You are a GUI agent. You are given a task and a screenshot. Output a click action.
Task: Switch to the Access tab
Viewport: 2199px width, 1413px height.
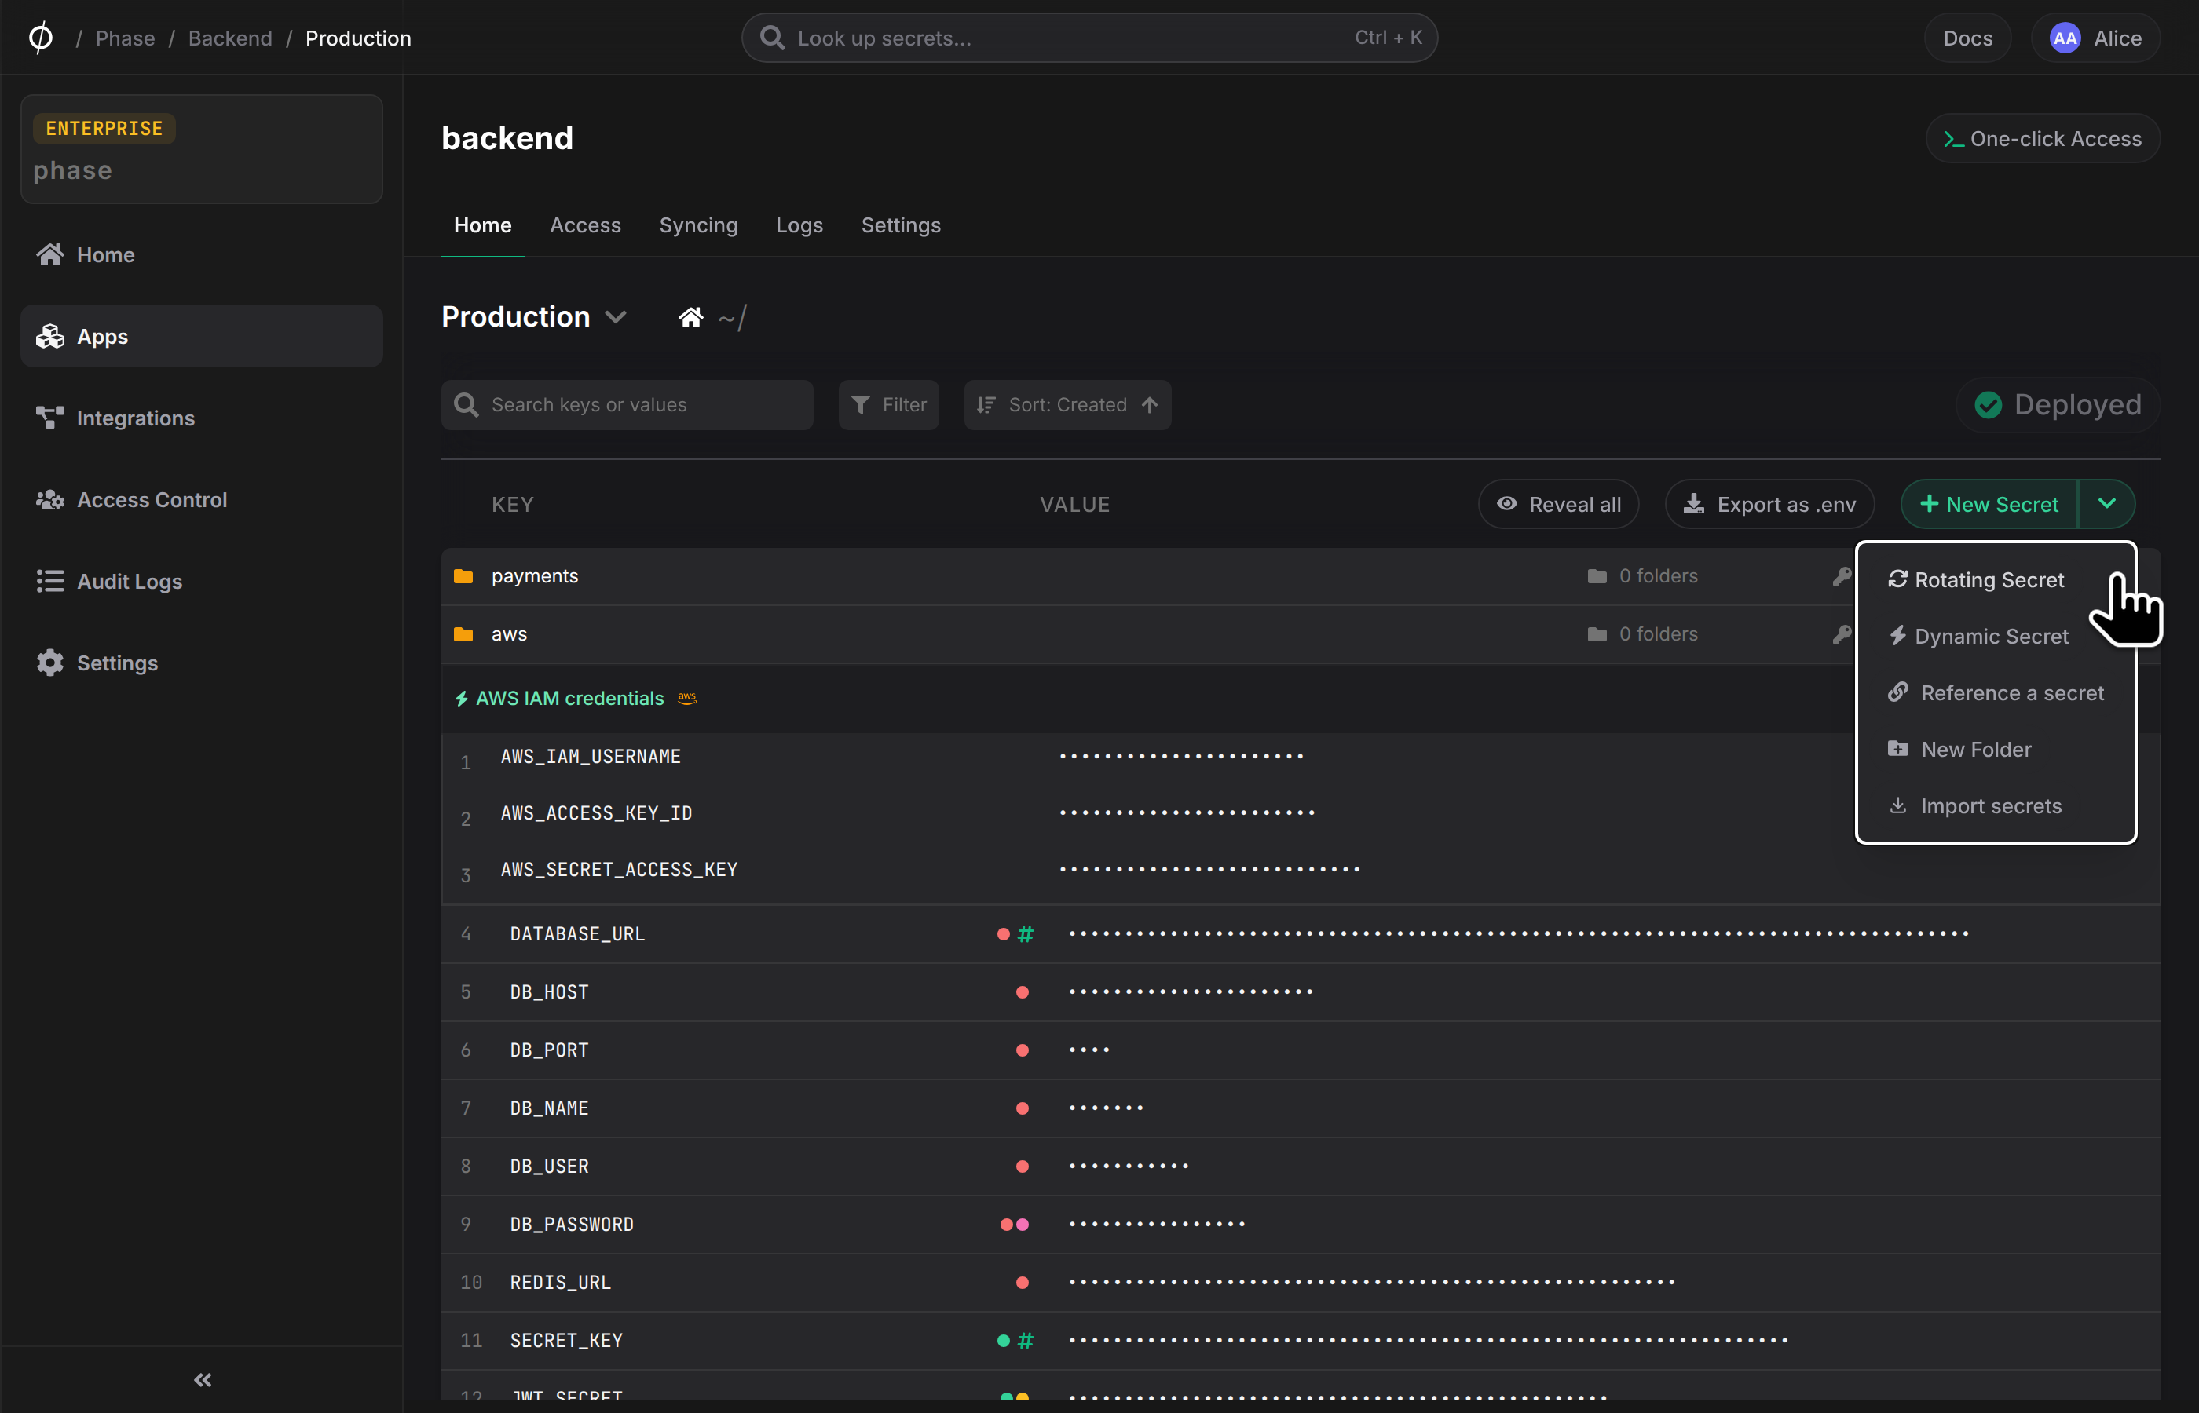click(584, 225)
